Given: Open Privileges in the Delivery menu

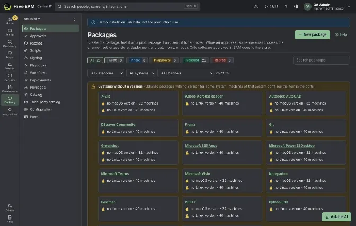Looking at the screenshot, I should 50,88.
